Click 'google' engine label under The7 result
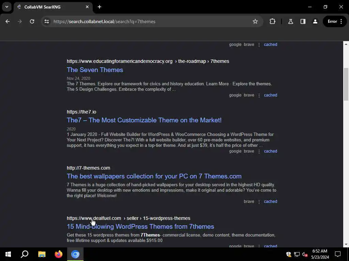Viewport: 349px width, 261px height. click(x=235, y=151)
